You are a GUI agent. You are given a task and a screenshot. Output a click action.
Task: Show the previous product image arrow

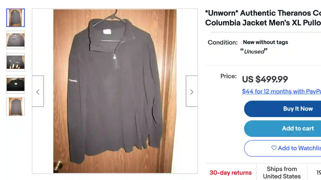(38, 91)
